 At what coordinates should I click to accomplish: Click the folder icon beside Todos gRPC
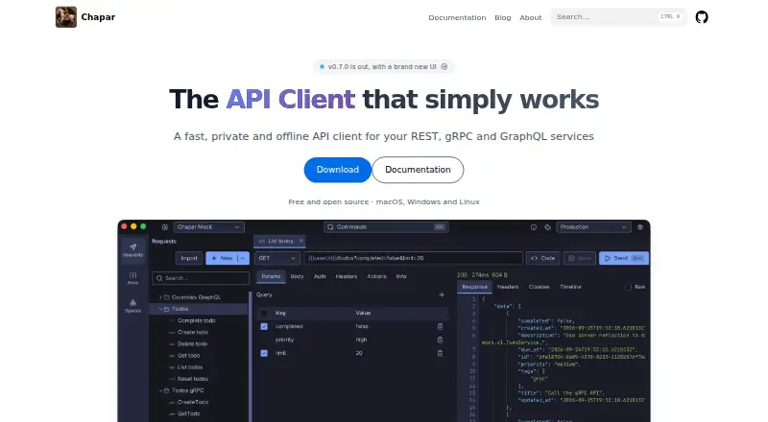pyautogui.click(x=166, y=390)
